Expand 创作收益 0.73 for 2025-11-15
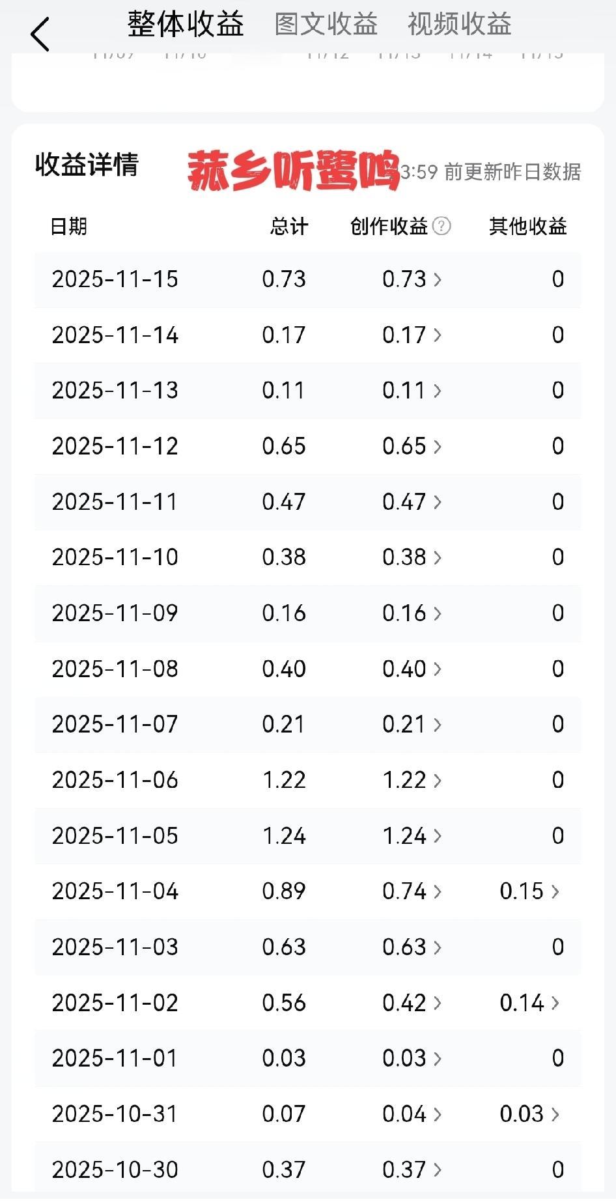This screenshot has height=1202, width=616. (412, 279)
